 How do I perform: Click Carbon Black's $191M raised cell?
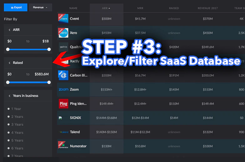(174, 75)
